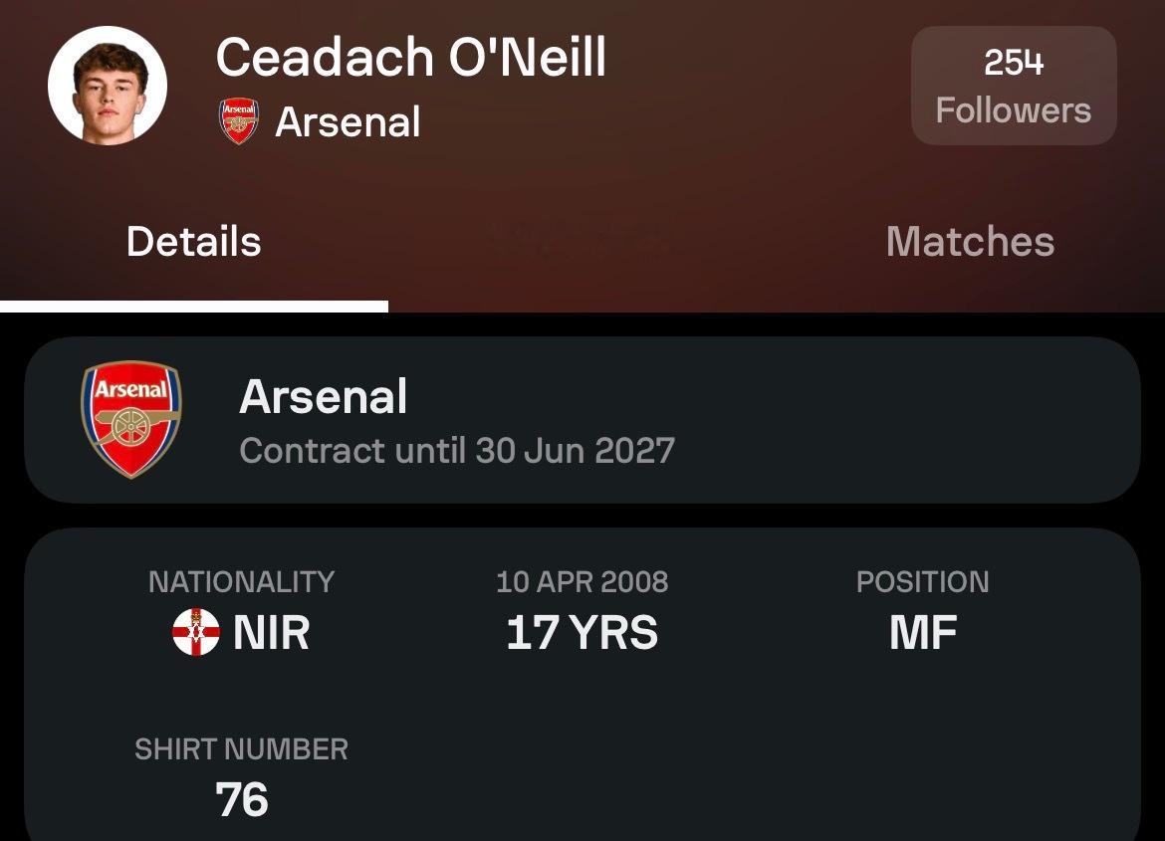Viewport: 1165px width, 841px height.
Task: Click the Contract until 30 Jun 2027 text
Action: click(457, 451)
